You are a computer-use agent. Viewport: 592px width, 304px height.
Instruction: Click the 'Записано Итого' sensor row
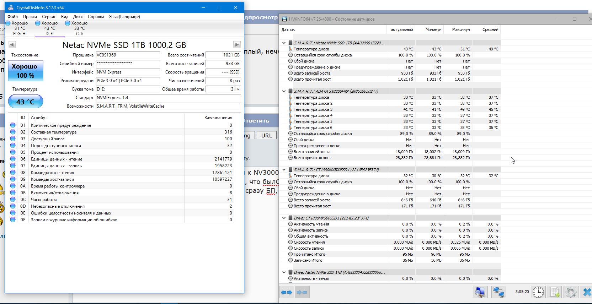(x=390, y=260)
